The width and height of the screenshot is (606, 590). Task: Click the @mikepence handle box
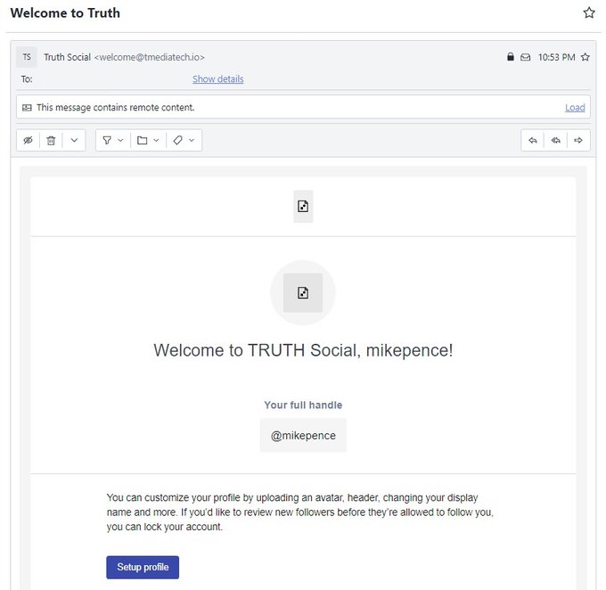[303, 435]
